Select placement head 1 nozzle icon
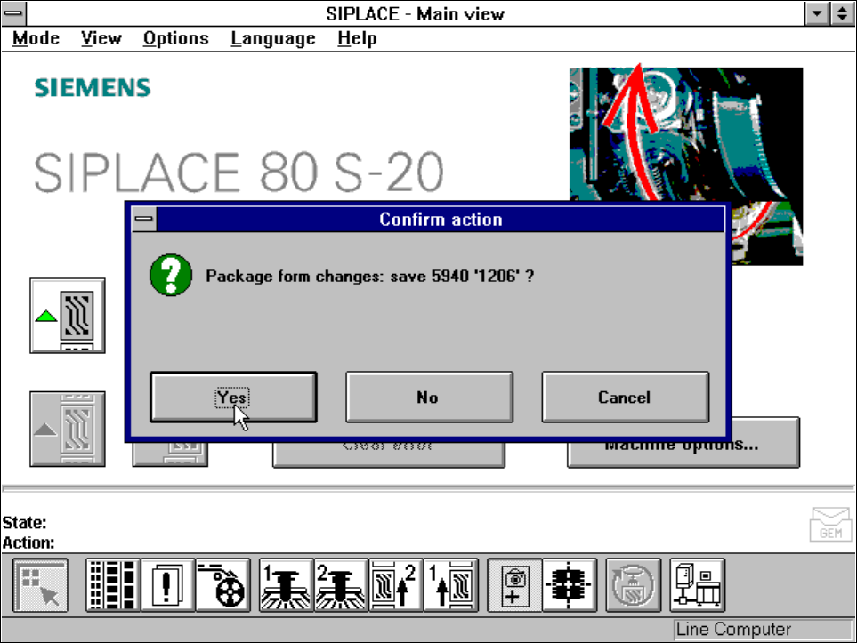Image resolution: width=857 pixels, height=643 pixels. pos(287,585)
